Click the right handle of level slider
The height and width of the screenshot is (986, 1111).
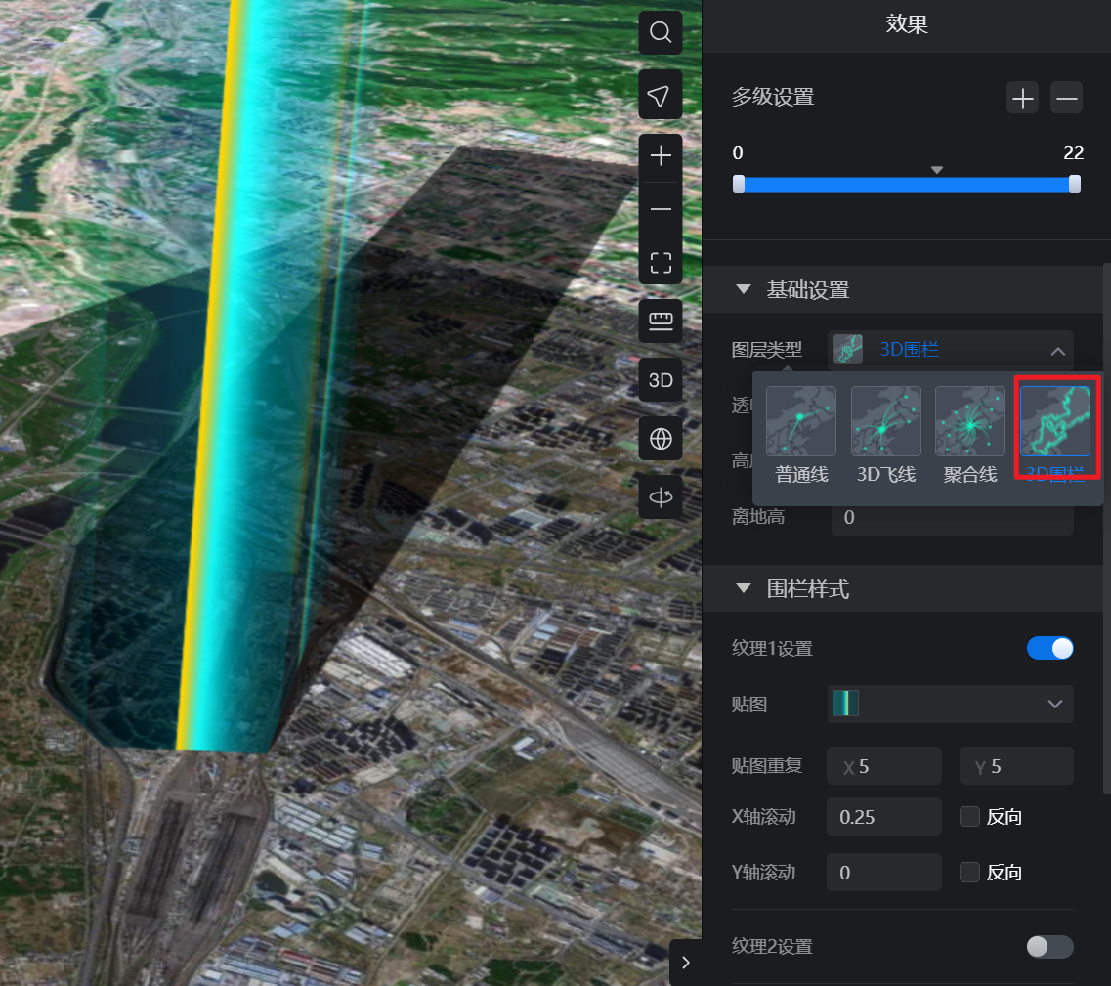(1075, 185)
